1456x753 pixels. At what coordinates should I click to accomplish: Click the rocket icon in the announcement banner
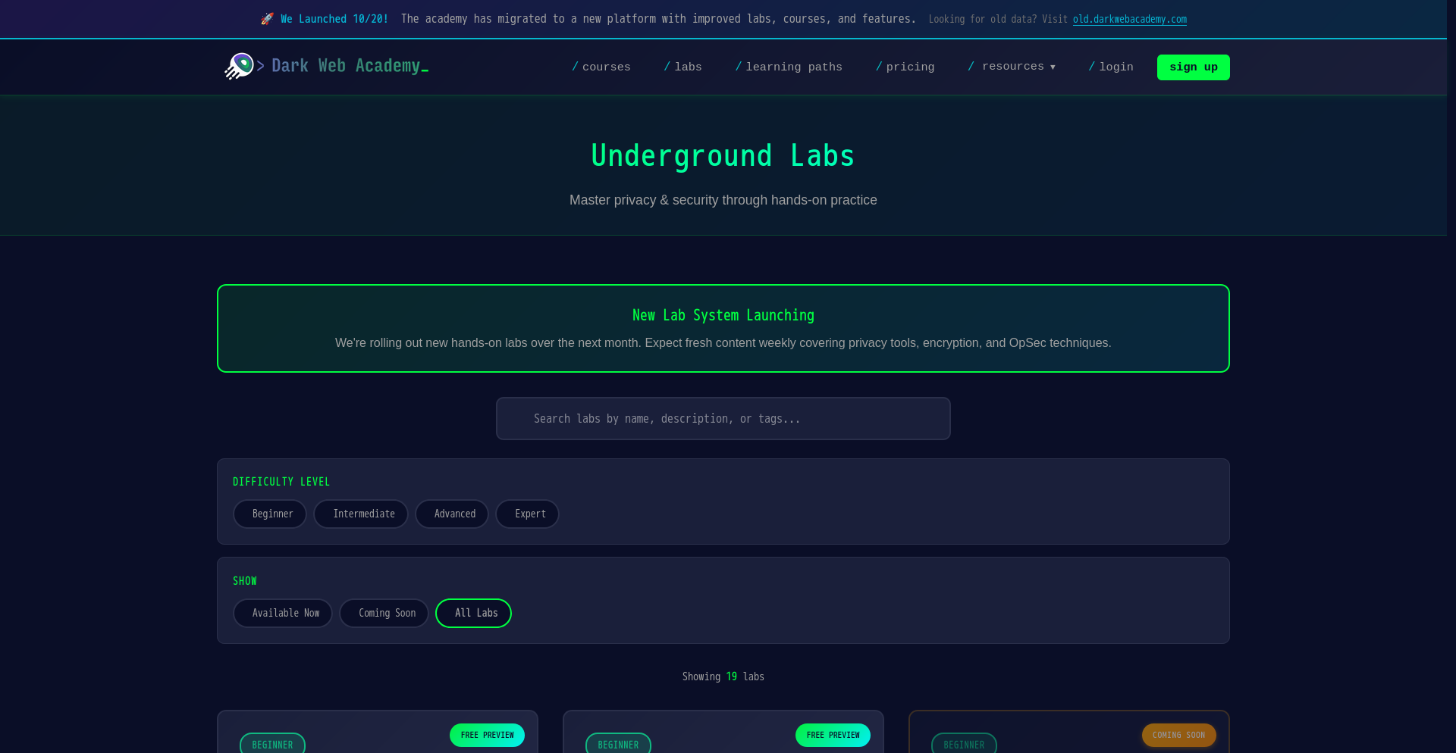266,18
